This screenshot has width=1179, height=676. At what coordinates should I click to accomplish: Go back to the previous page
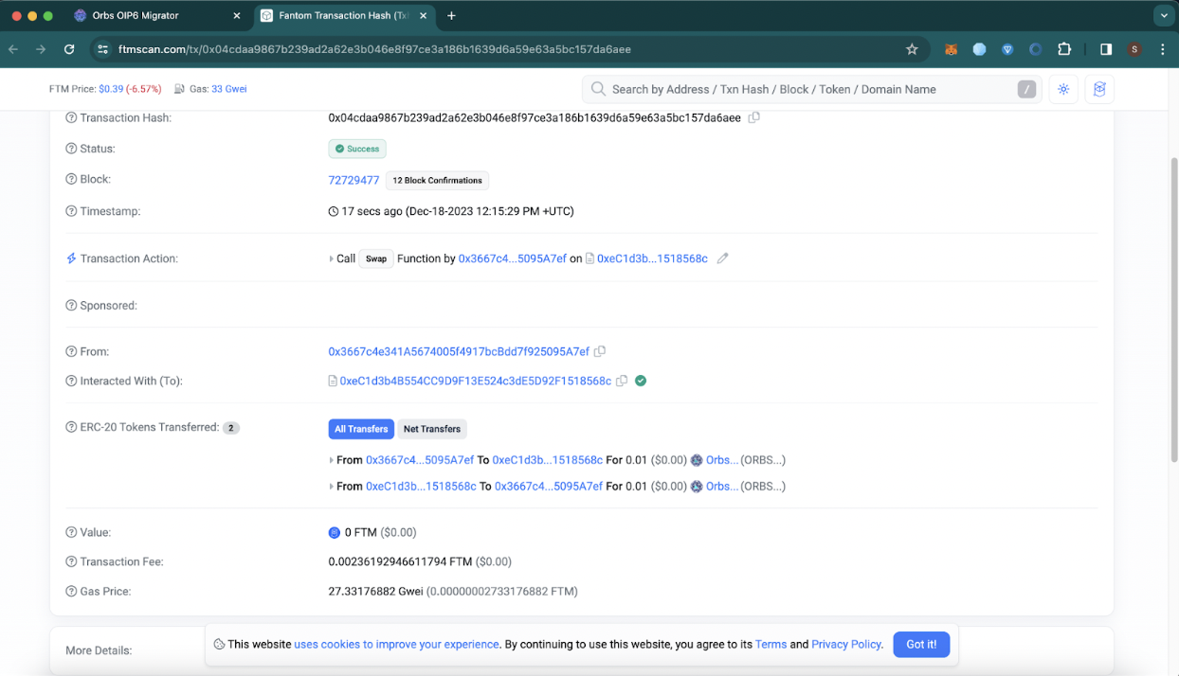click(13, 49)
